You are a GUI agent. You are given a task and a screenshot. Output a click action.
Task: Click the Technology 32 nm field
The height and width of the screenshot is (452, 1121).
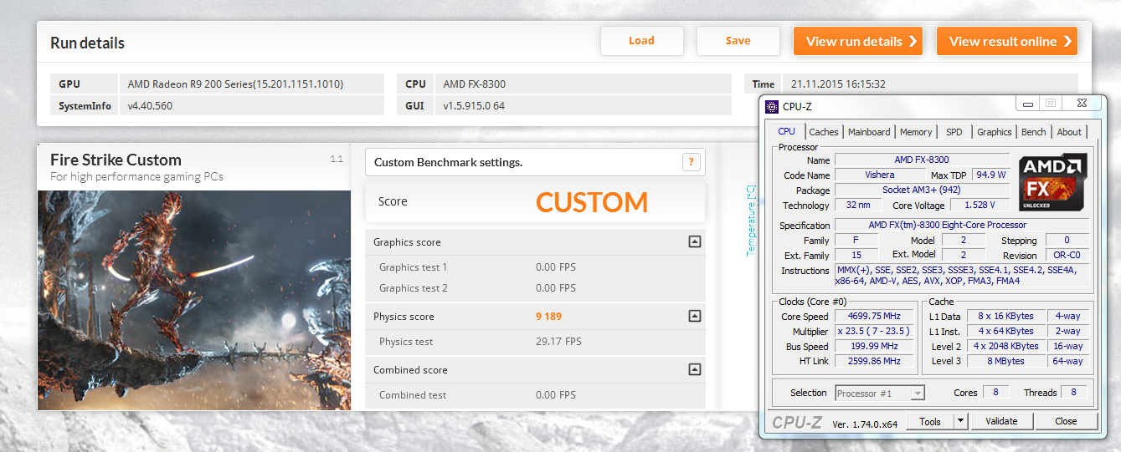coord(856,205)
